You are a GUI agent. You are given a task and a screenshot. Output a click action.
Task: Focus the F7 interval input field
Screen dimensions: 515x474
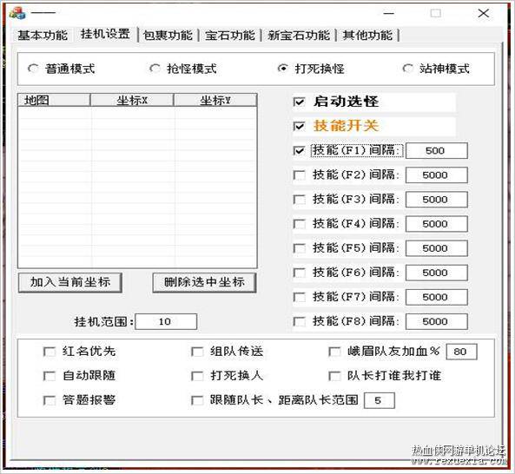click(x=437, y=297)
